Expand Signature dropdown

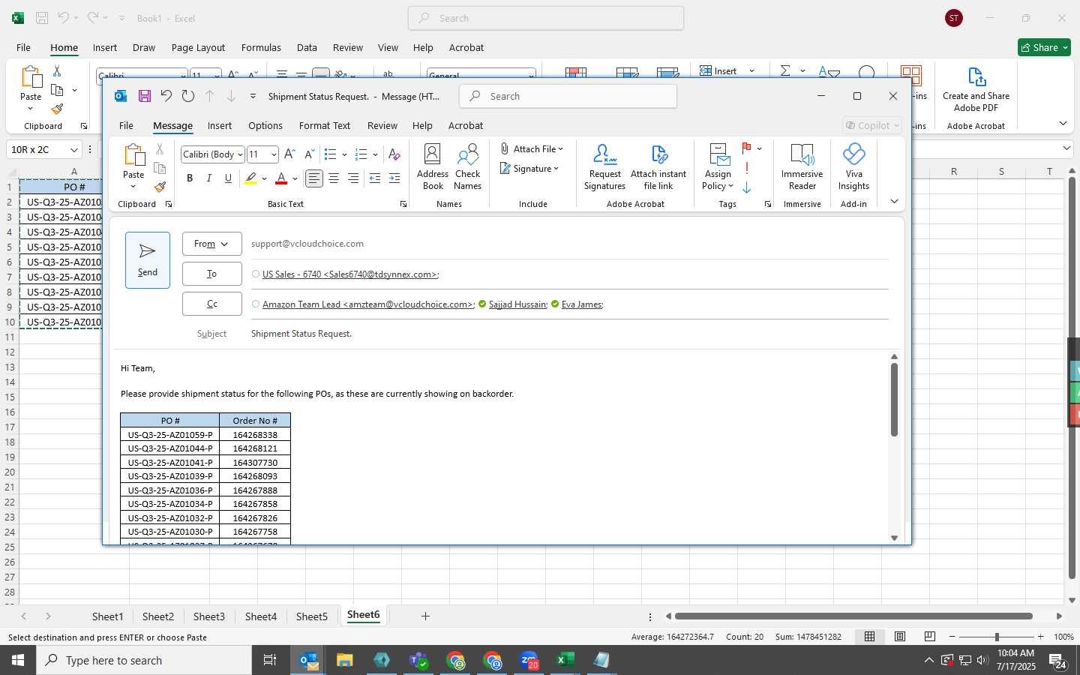[x=556, y=169]
